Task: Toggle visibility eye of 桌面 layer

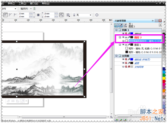Action: (123, 63)
